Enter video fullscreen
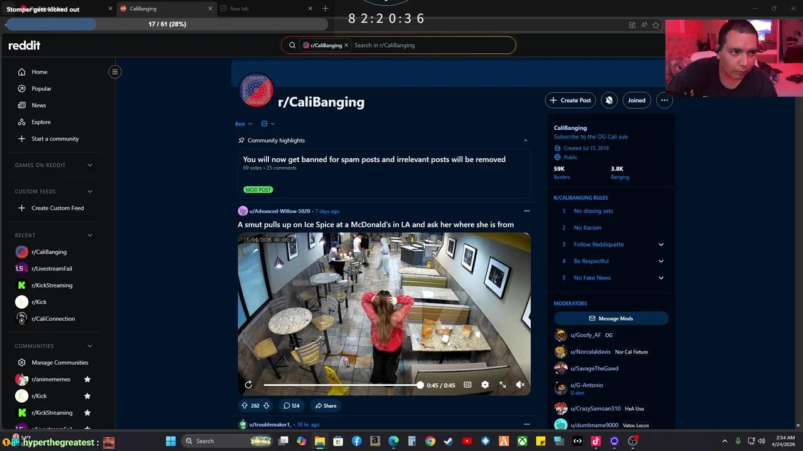Image resolution: width=803 pixels, height=451 pixels. pos(503,385)
